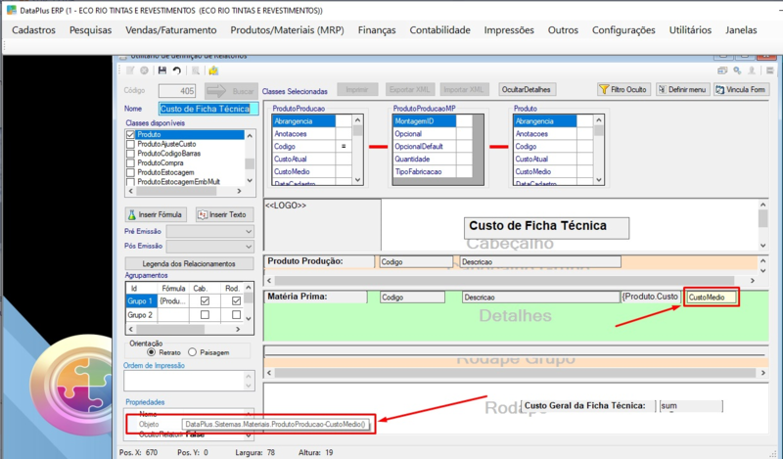
Task: Click the Filtro Oculto button
Action: 623,89
